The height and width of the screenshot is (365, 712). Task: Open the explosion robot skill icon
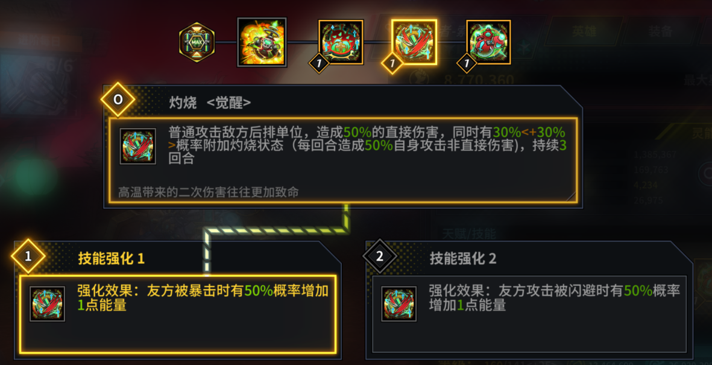click(x=262, y=42)
